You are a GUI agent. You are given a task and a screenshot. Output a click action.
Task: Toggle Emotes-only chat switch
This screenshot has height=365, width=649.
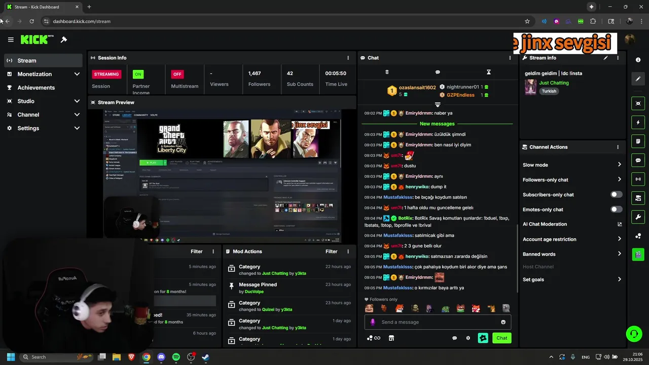pos(616,209)
